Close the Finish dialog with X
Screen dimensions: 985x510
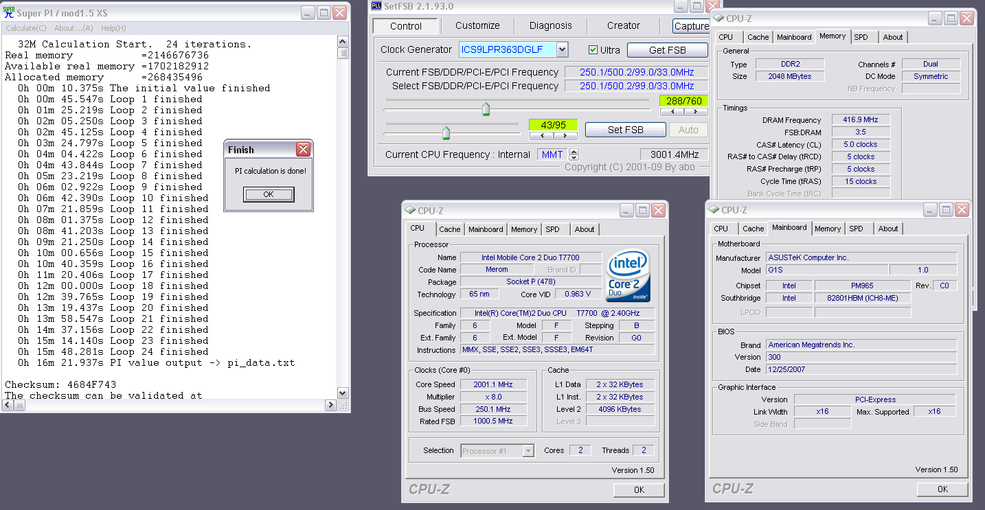(x=303, y=150)
